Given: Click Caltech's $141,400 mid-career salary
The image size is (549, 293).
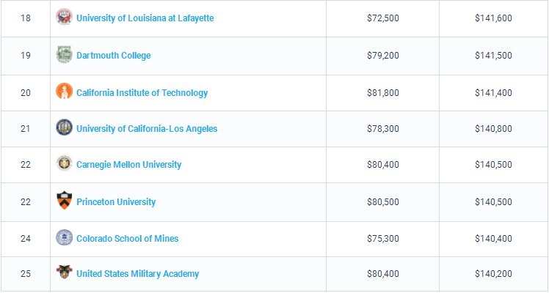Looking at the screenshot, I should click(494, 93).
